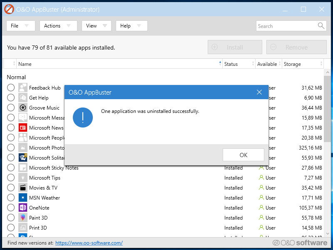This screenshot has height=250, width=333.
Task: Click the O&O AppBuster logo icon in title bar
Action: click(9, 9)
